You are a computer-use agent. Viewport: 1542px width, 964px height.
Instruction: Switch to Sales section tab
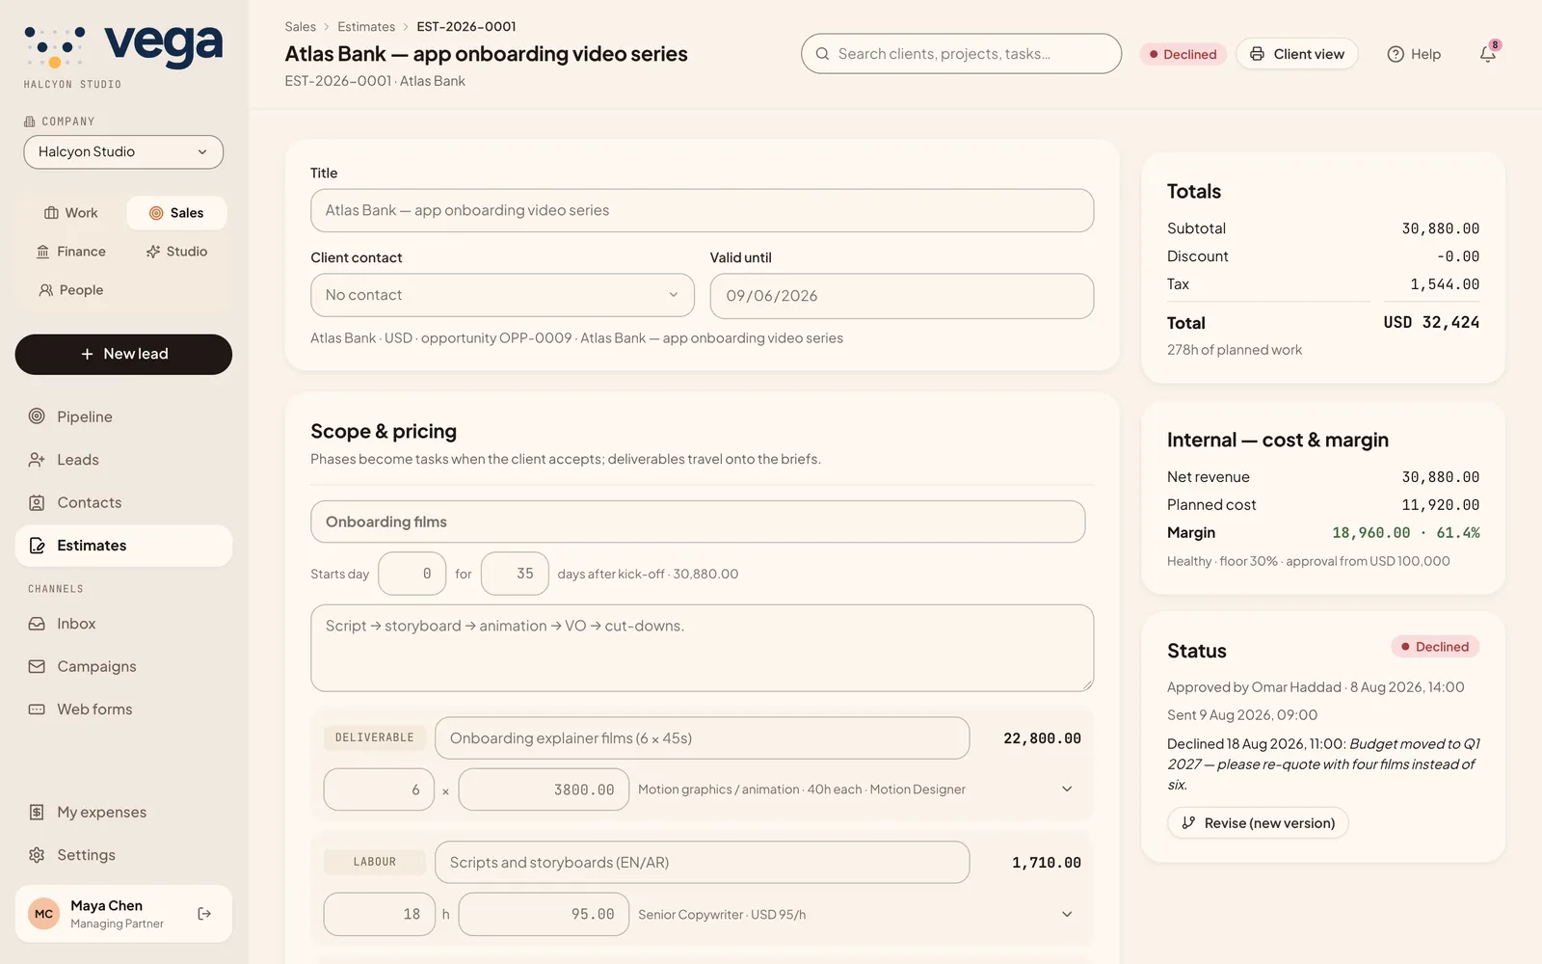tap(176, 213)
